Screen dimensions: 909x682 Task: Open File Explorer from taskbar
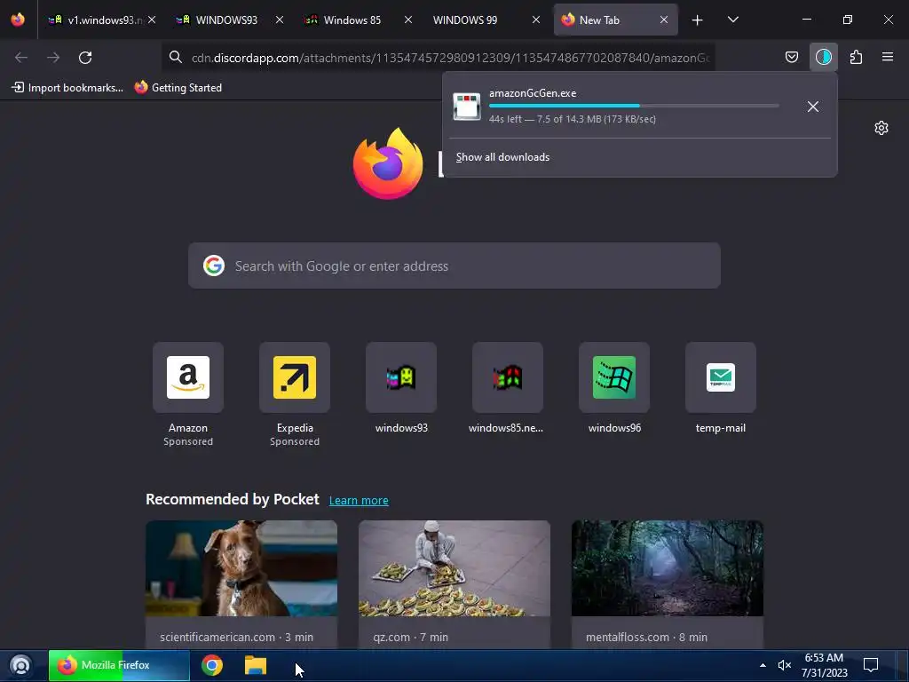pyautogui.click(x=255, y=665)
